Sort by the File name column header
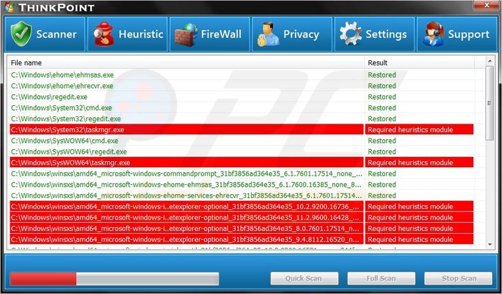This screenshot has height=294, width=502. point(186,63)
